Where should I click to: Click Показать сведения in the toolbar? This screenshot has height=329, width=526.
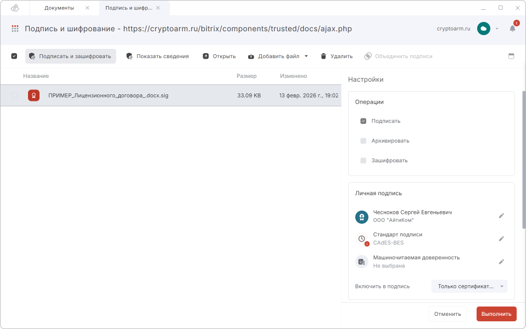tap(157, 56)
